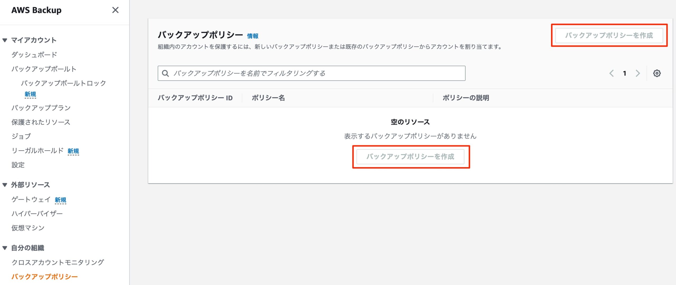676x285 pixels.
Task: Sort by ポリシー名 column header
Action: point(268,98)
